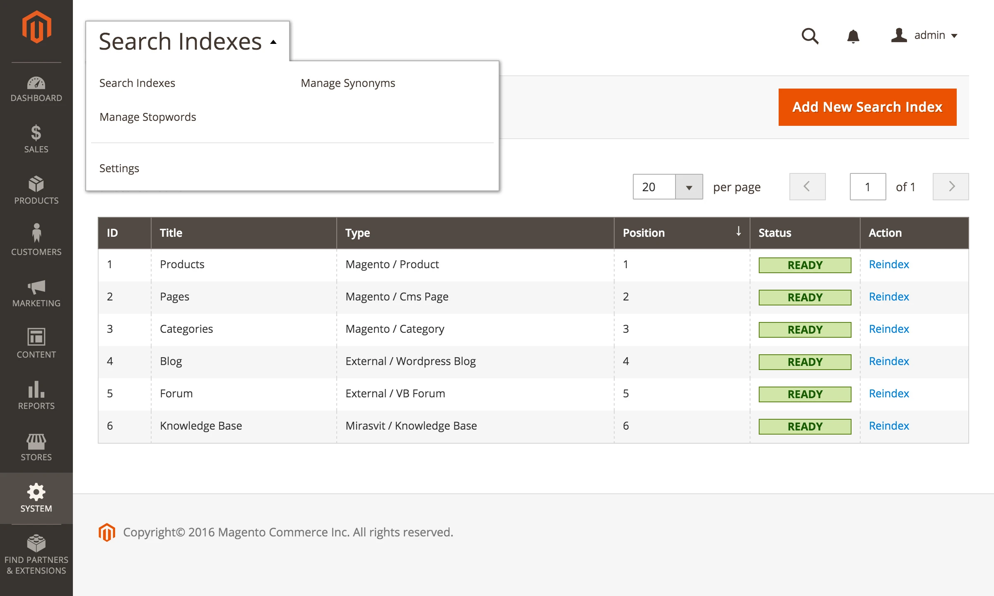Open the notifications bell icon
994x596 pixels.
click(853, 36)
